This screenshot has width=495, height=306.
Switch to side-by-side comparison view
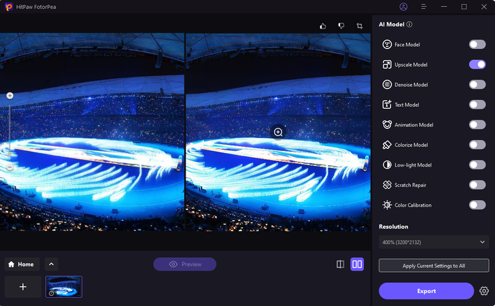coord(357,265)
